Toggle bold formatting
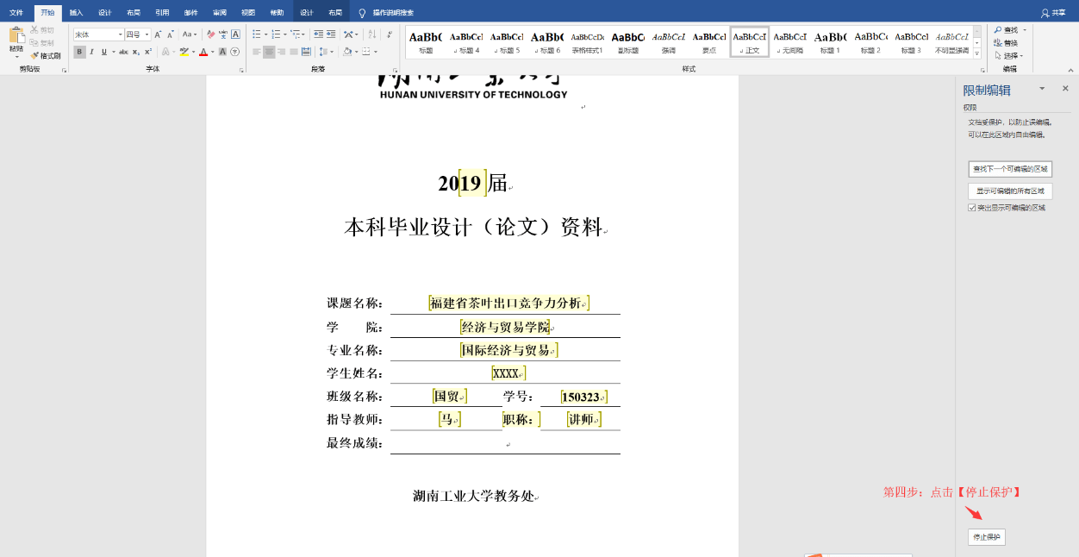The image size is (1079, 557). point(79,52)
